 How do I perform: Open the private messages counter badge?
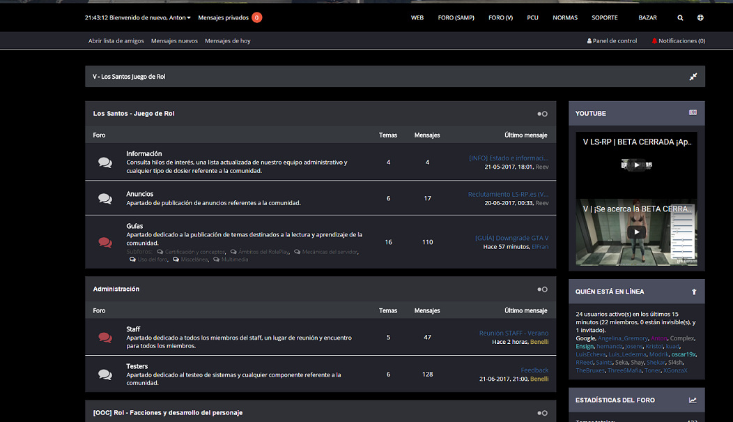coord(256,17)
